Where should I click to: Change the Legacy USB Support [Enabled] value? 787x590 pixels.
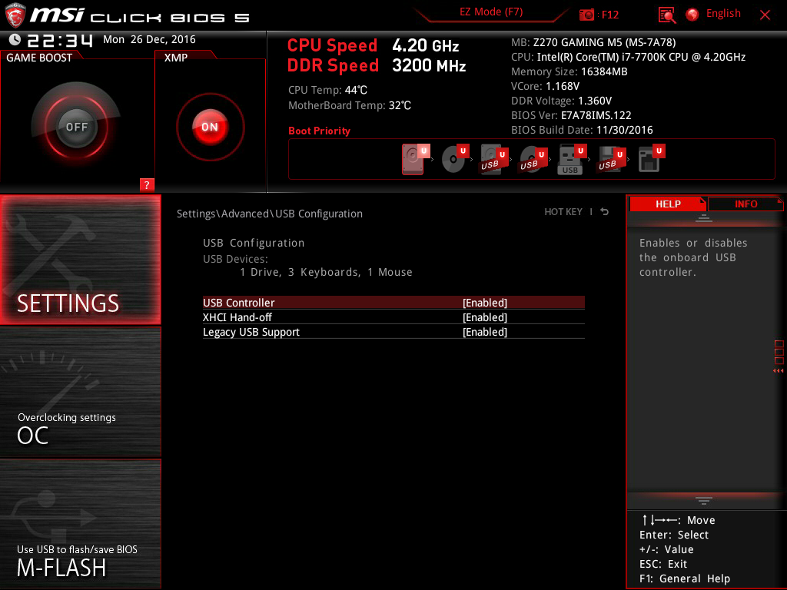click(x=485, y=332)
